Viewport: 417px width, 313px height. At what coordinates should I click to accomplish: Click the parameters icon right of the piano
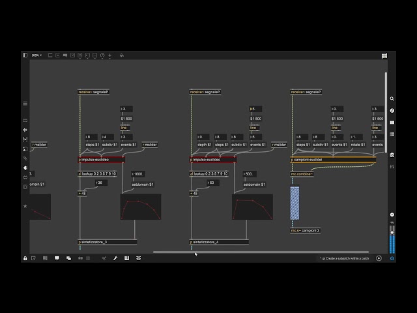(138, 258)
